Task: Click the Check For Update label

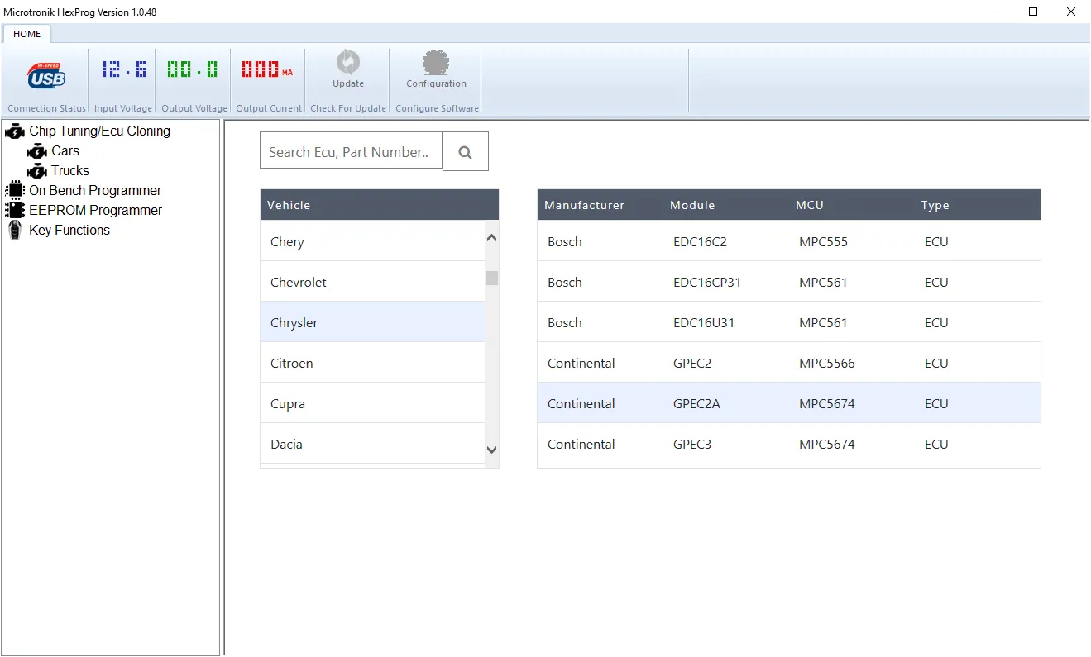Action: [348, 108]
